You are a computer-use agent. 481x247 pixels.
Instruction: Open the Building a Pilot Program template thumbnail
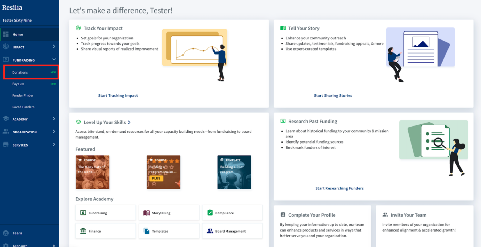(234, 172)
